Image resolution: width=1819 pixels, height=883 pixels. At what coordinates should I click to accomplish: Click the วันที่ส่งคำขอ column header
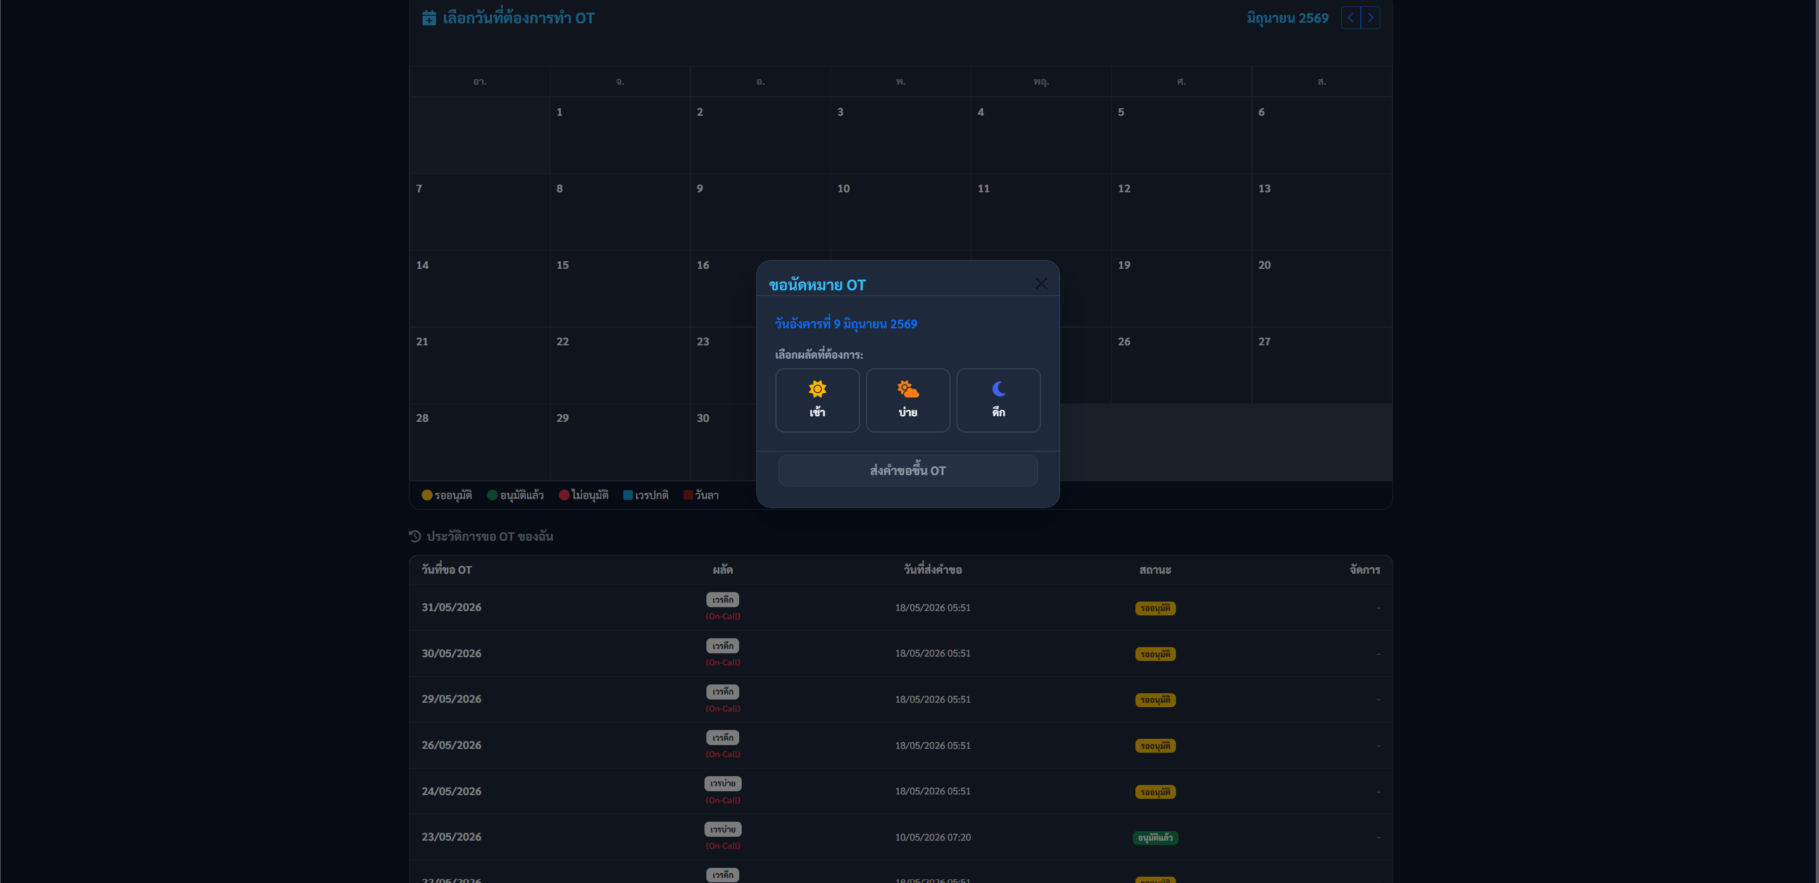coord(933,570)
